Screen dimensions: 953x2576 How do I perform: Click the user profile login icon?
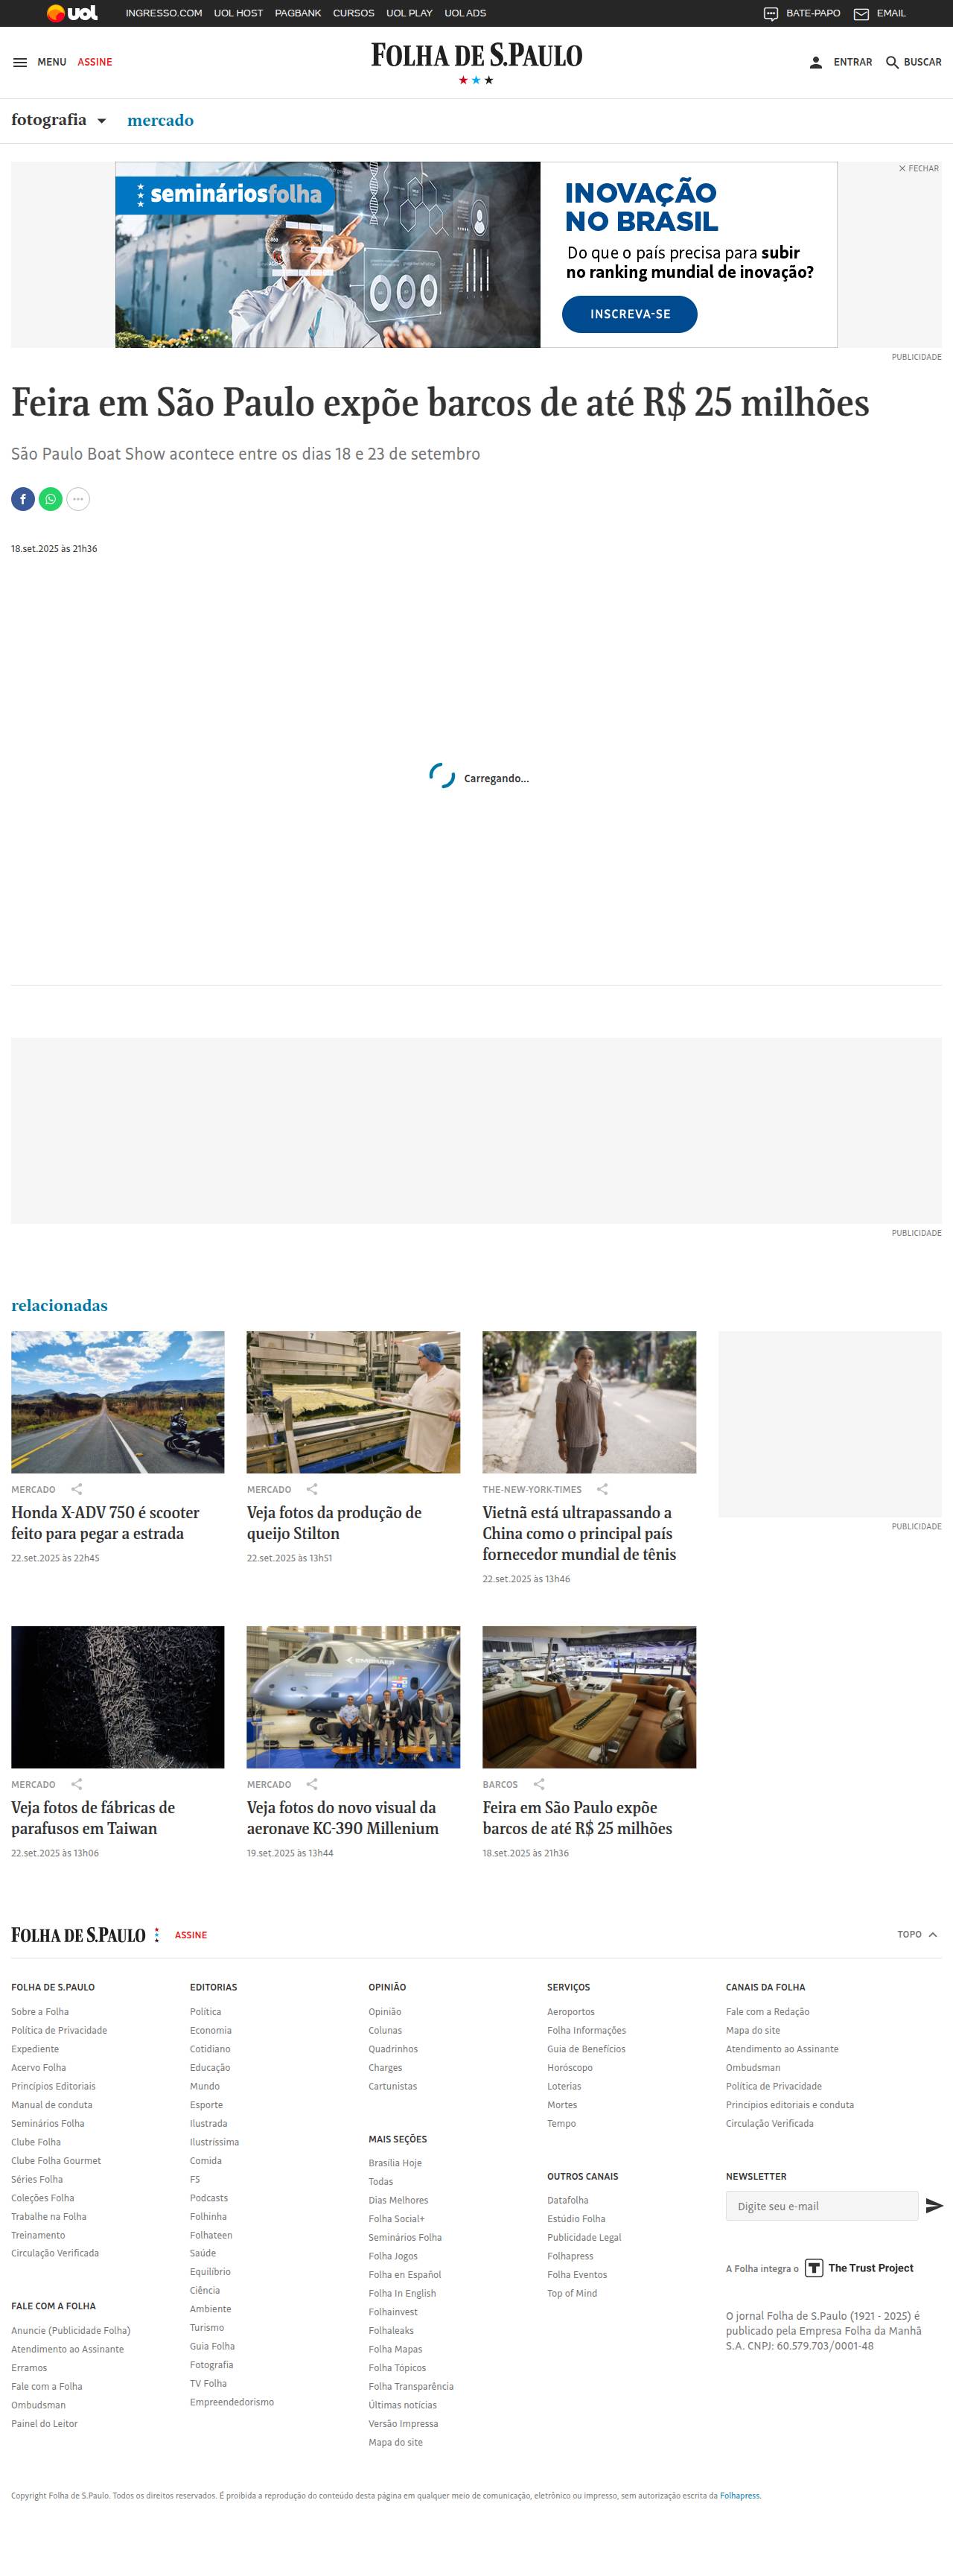click(815, 62)
